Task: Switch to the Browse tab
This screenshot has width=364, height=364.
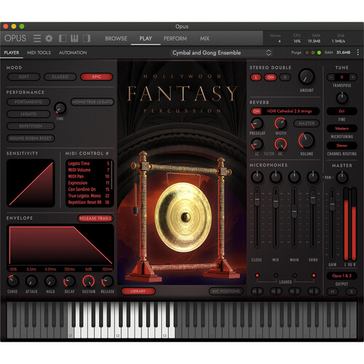Action: tap(116, 39)
